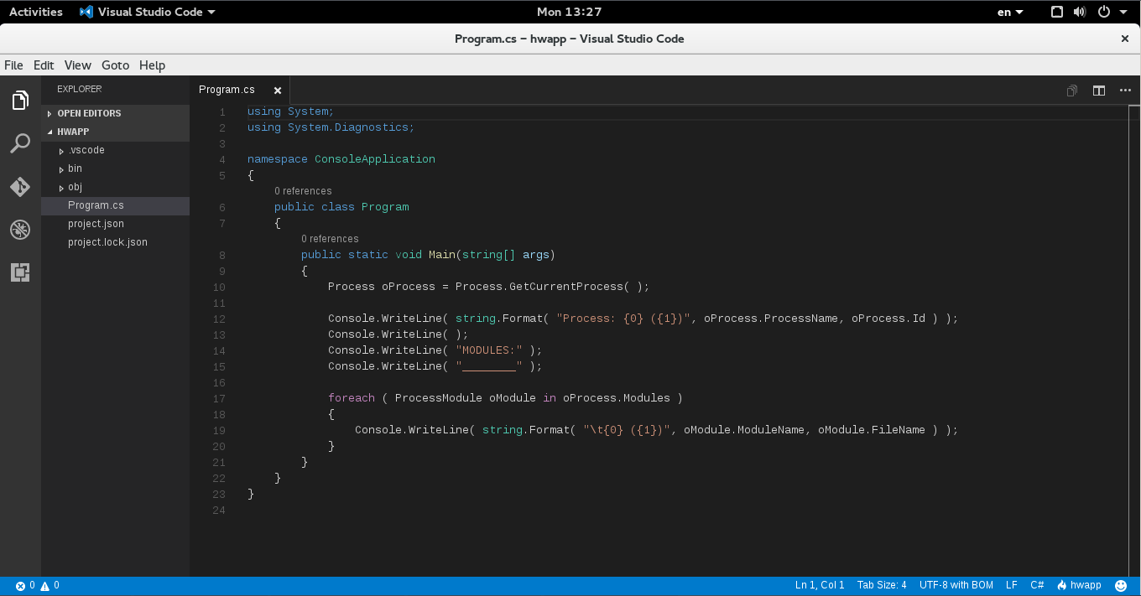
Task: Open the en input language dropdown
Action: tap(1010, 12)
